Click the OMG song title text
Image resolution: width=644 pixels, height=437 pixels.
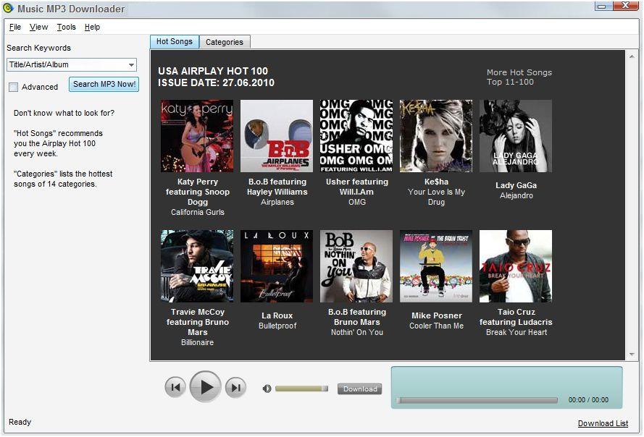pyautogui.click(x=357, y=202)
